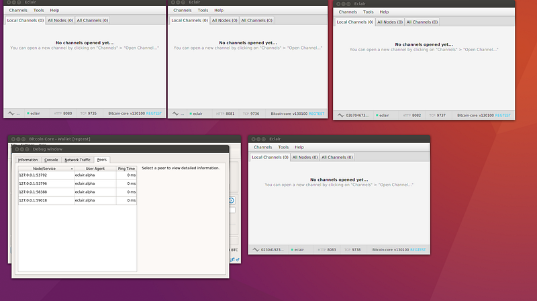Click green eclair status indicator in HTTP 8081 window
This screenshot has width=537, height=301.
(191, 114)
